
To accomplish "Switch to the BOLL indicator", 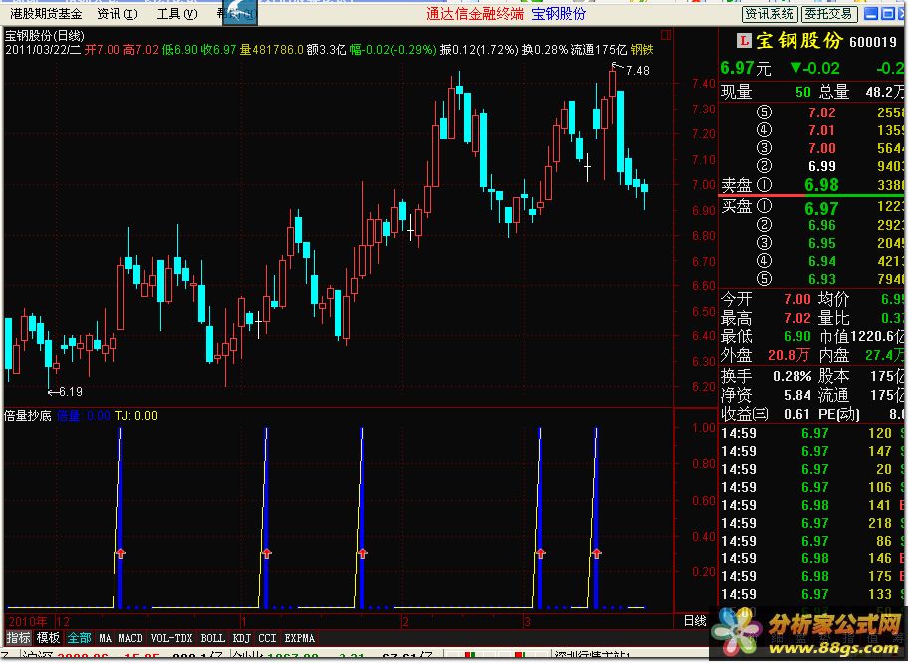I will click(x=212, y=638).
